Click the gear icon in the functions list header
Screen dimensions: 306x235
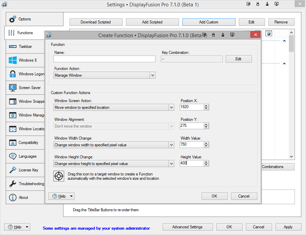click(268, 33)
